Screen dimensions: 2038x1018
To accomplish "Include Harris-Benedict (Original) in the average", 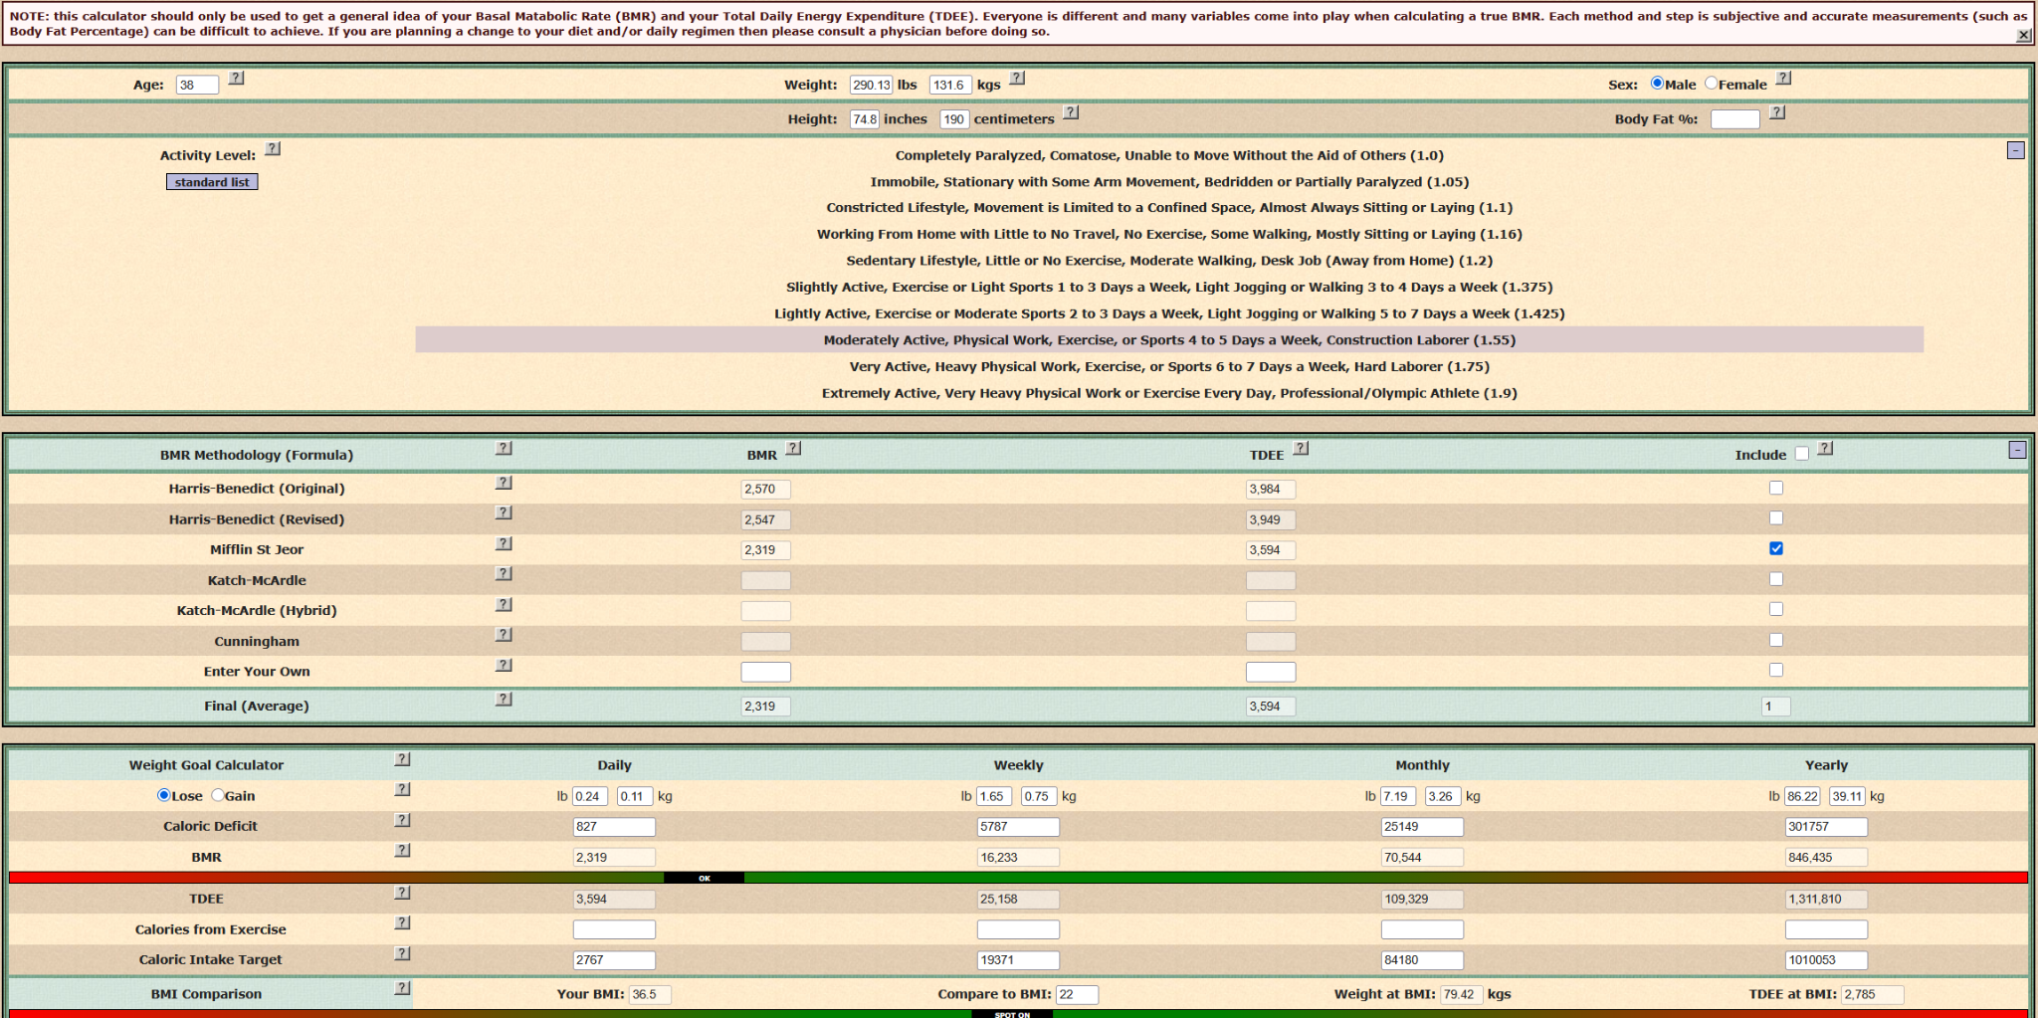I will 1776,488.
